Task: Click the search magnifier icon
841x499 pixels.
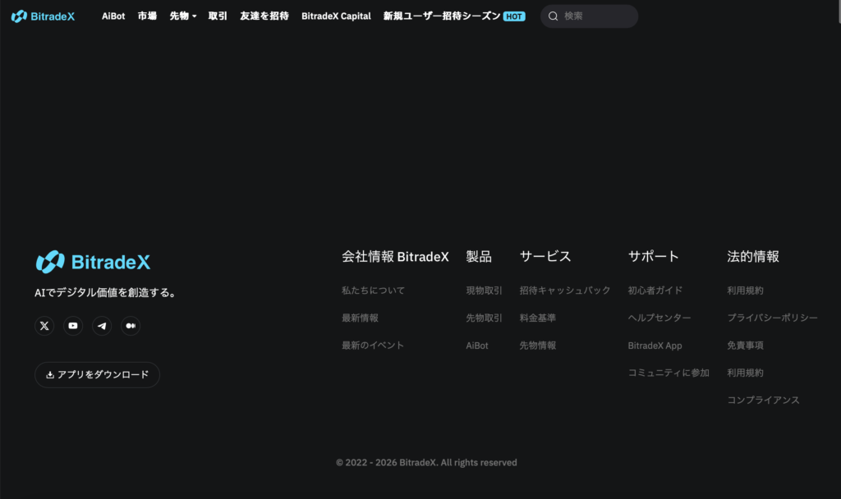Action: pos(553,16)
